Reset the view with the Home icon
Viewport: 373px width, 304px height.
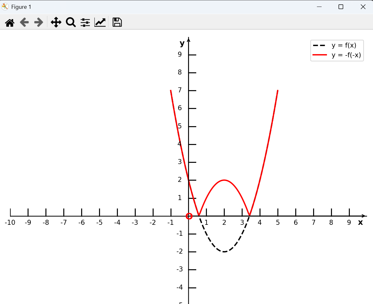10,23
